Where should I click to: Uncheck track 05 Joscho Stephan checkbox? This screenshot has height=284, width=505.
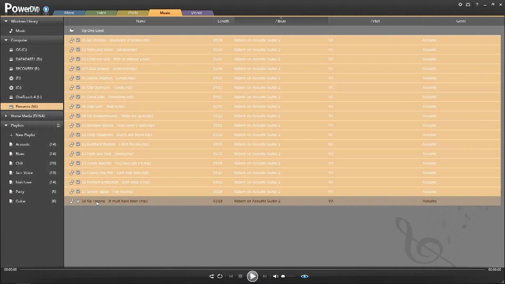click(x=78, y=78)
